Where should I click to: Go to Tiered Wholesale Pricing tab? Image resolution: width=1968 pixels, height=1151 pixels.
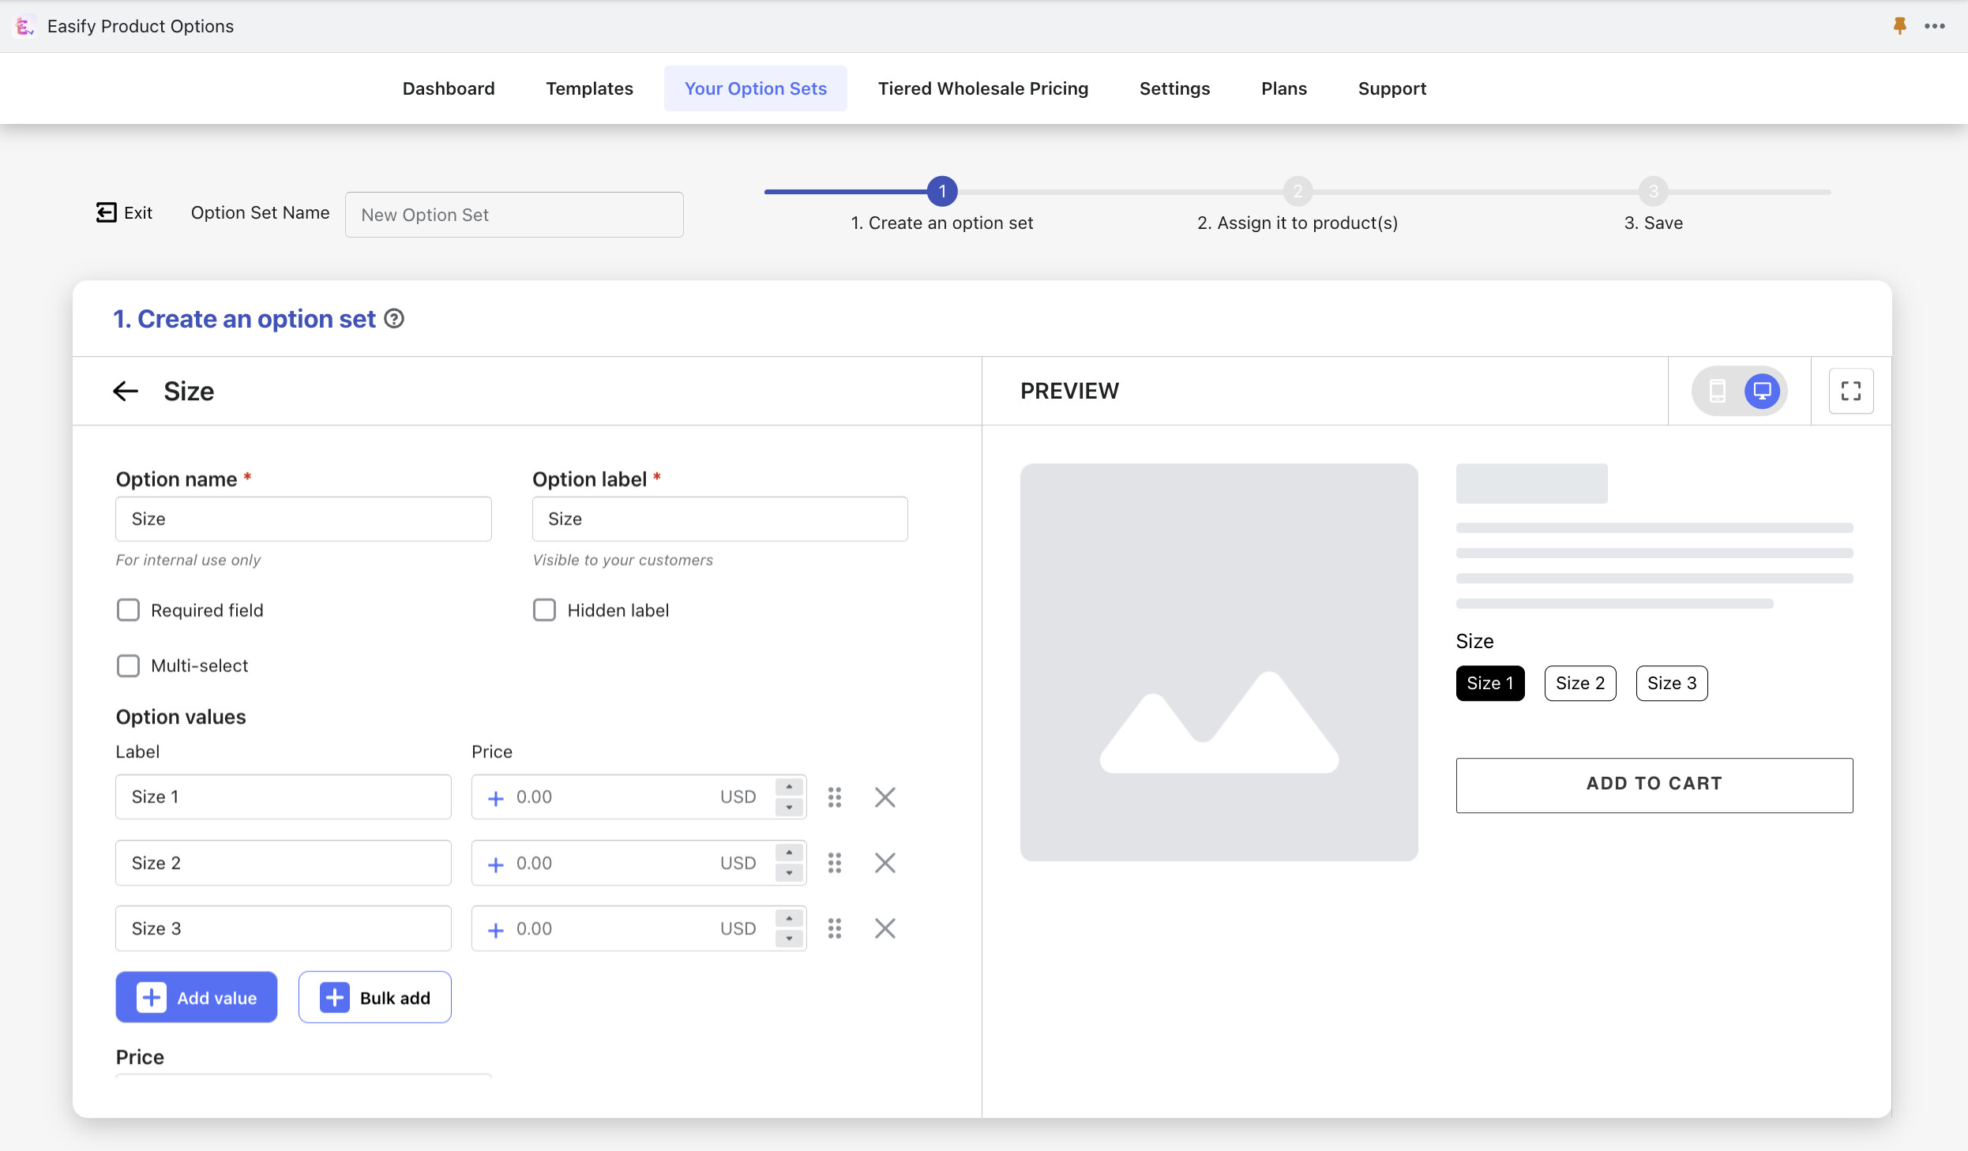[982, 88]
